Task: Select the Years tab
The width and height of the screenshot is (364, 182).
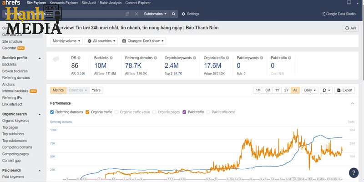Action: click(96, 90)
